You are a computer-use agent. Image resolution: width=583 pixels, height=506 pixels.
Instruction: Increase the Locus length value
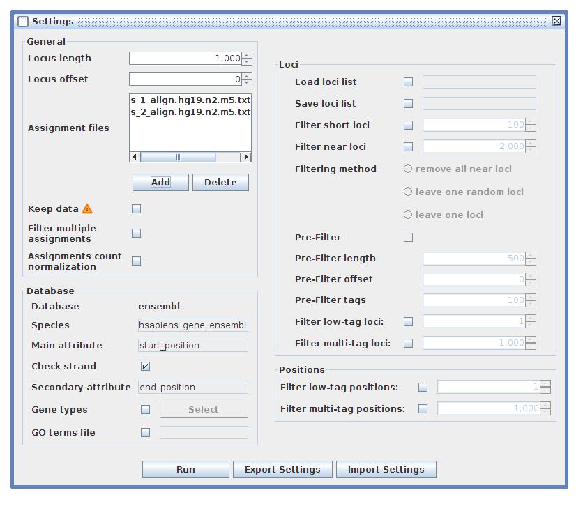pyautogui.click(x=248, y=56)
